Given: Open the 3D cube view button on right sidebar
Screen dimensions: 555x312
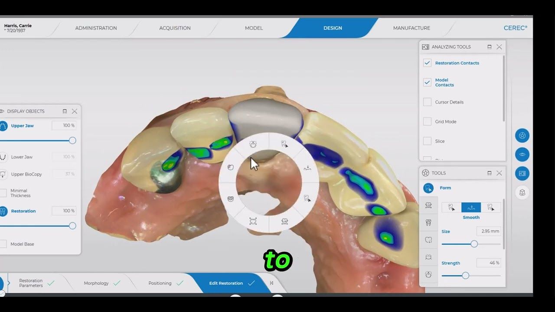Looking at the screenshot, I should click(x=522, y=192).
